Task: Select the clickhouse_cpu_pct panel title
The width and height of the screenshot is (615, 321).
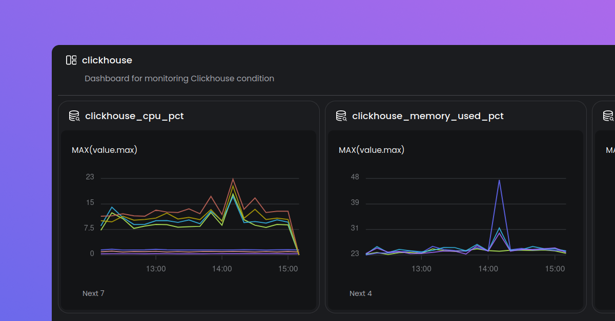Action: tap(134, 116)
